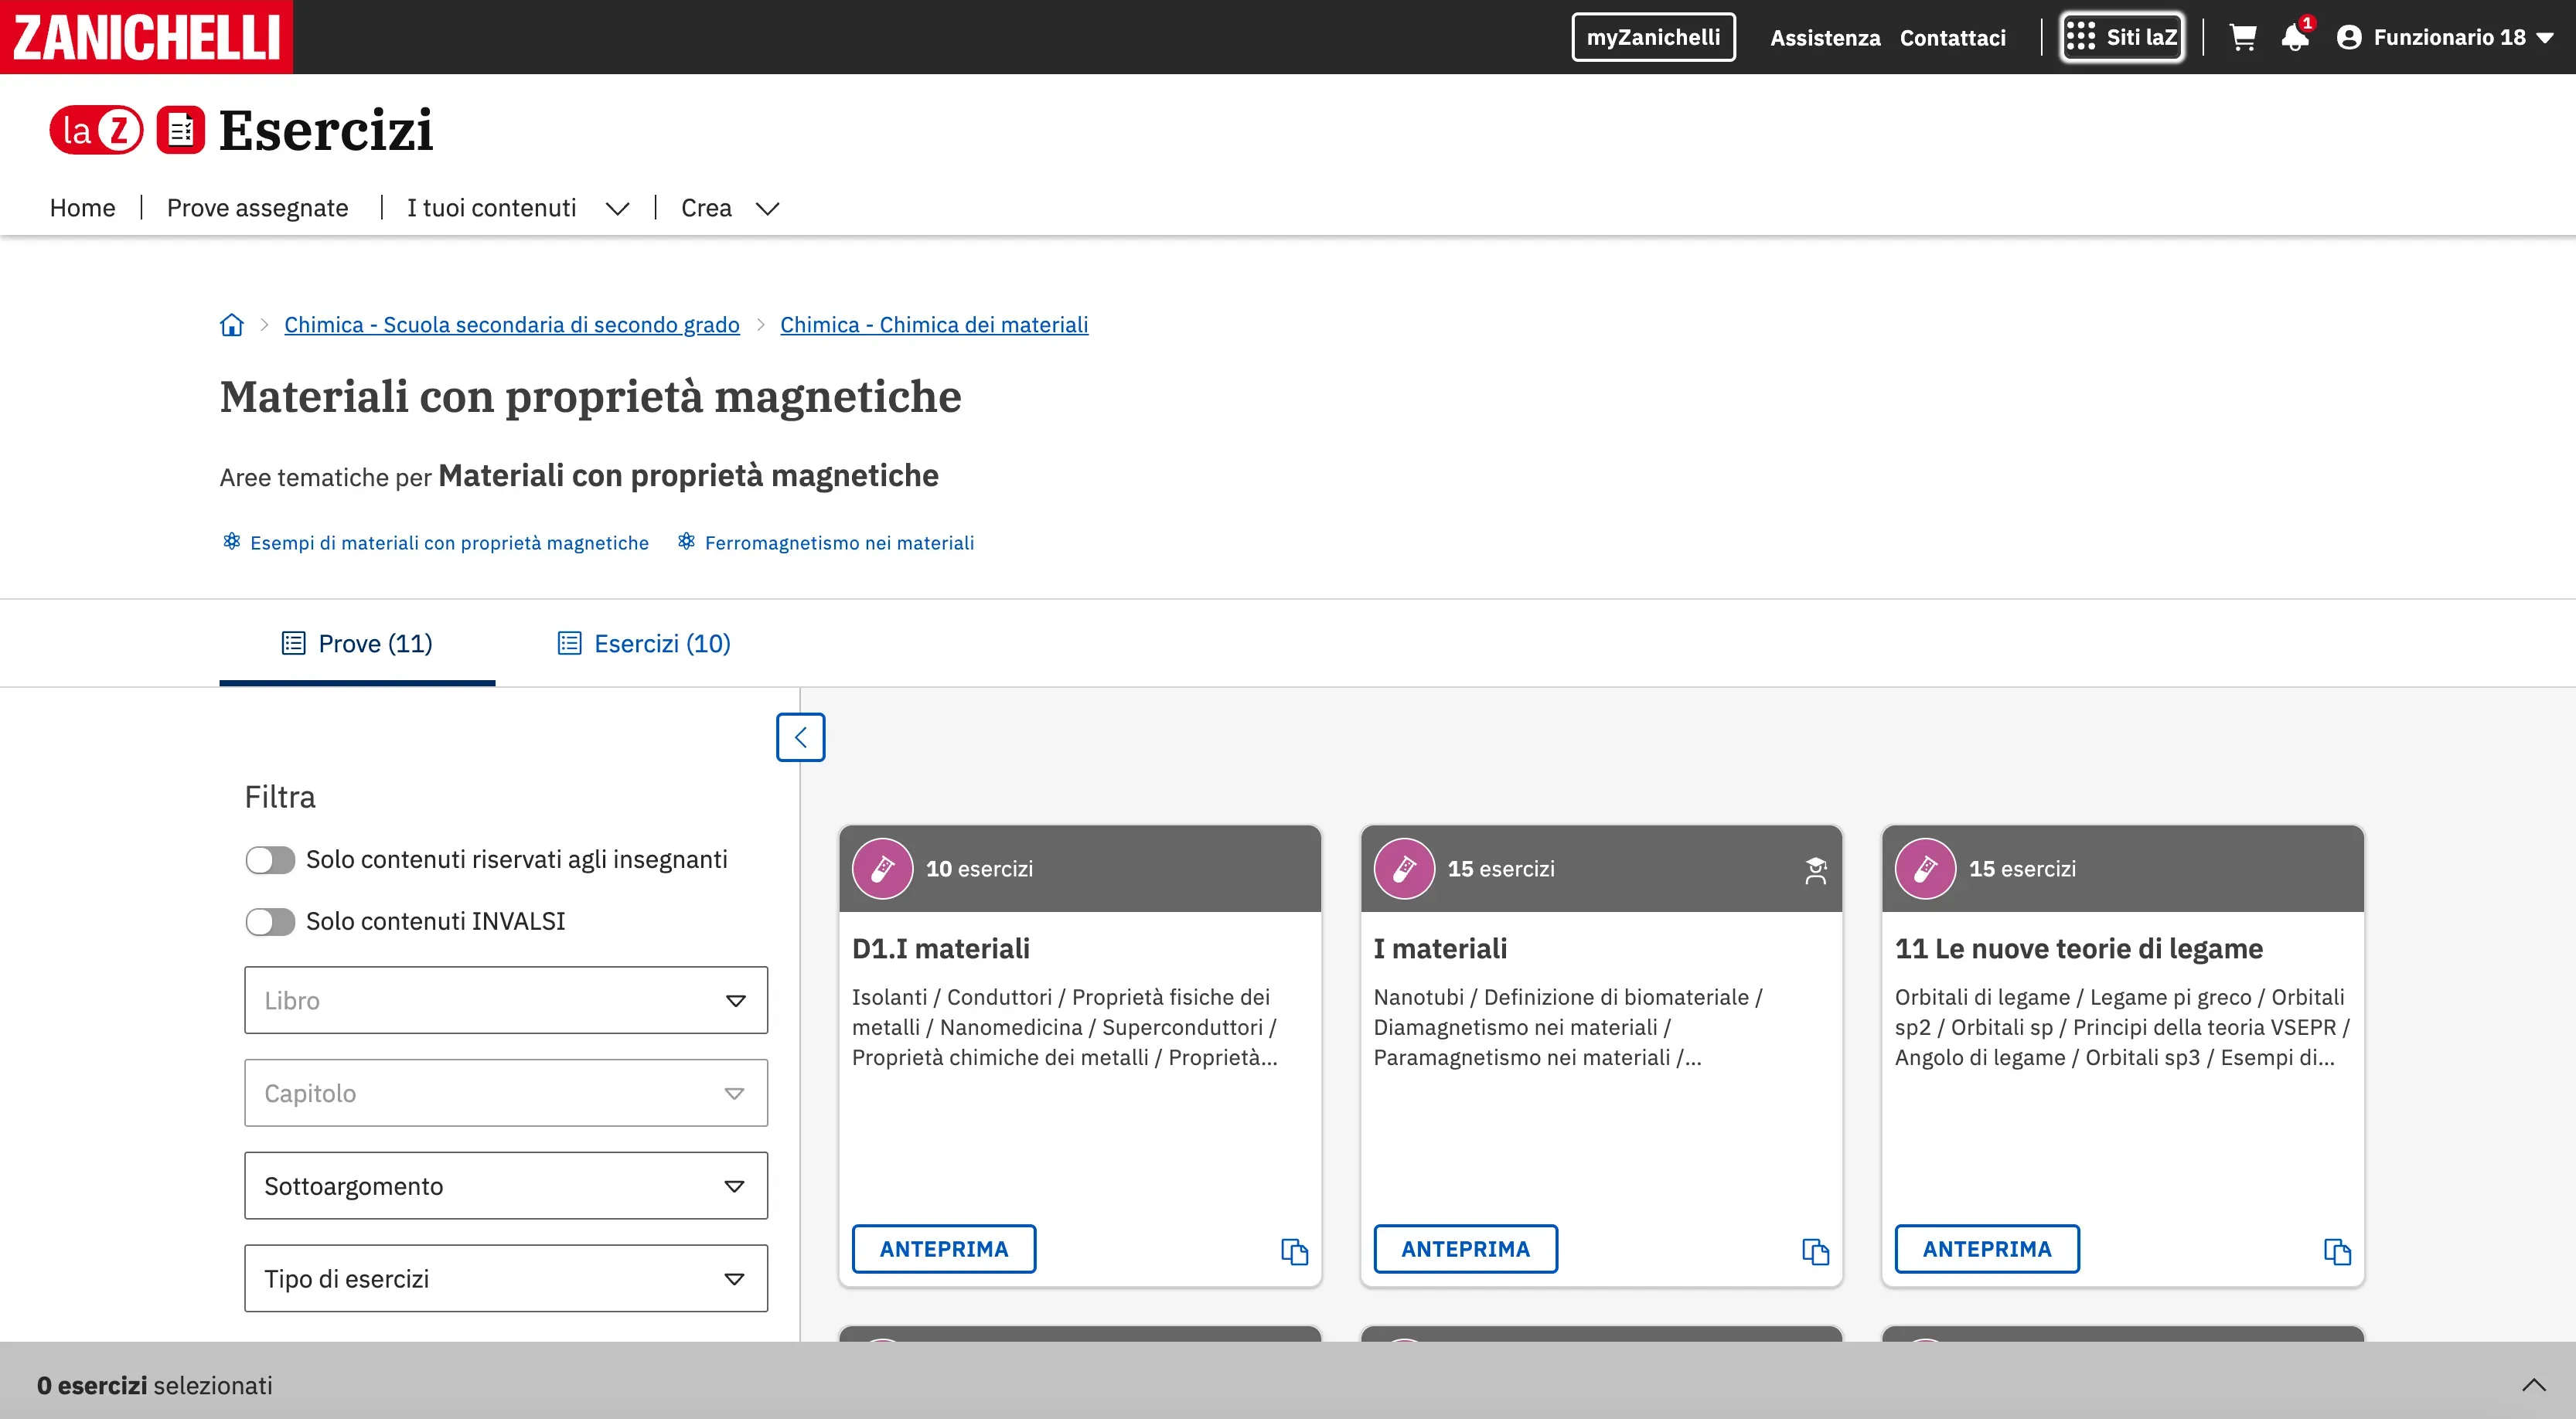This screenshot has width=2576, height=1419.
Task: Copy the I materiali test
Action: pos(1815,1251)
